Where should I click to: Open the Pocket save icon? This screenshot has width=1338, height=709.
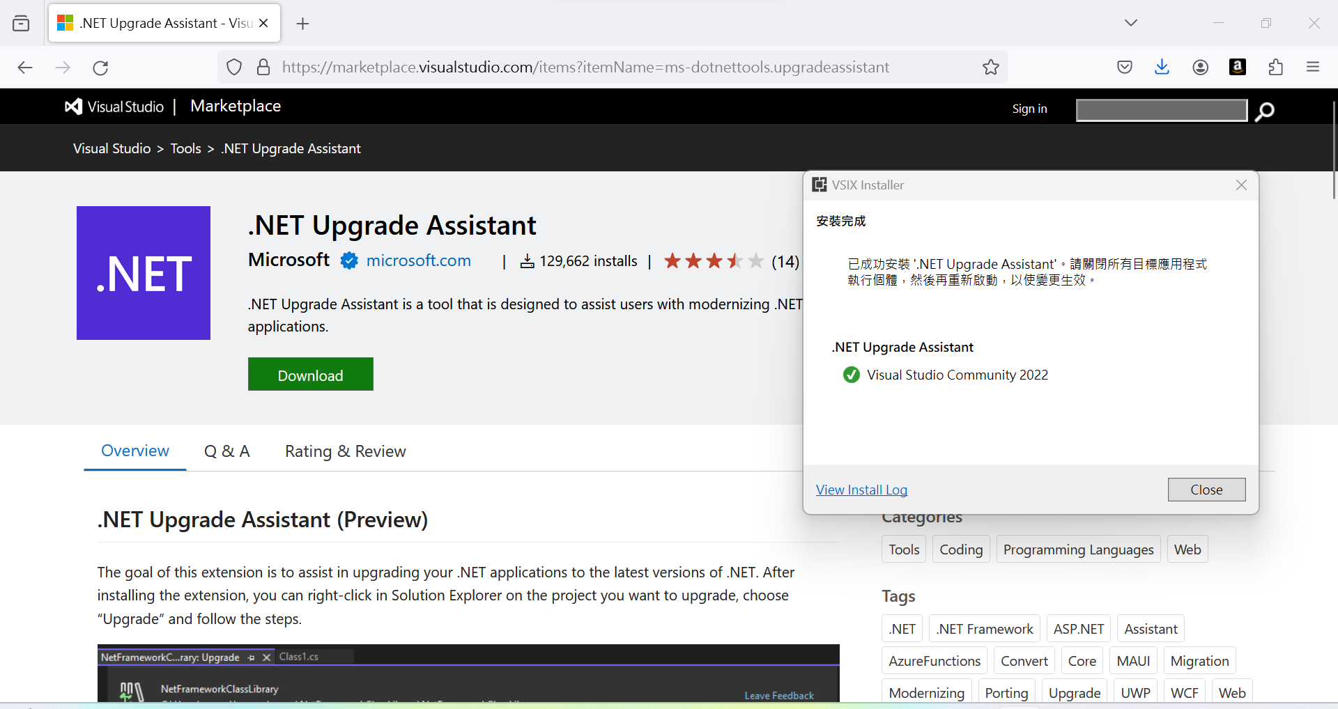click(x=1124, y=67)
